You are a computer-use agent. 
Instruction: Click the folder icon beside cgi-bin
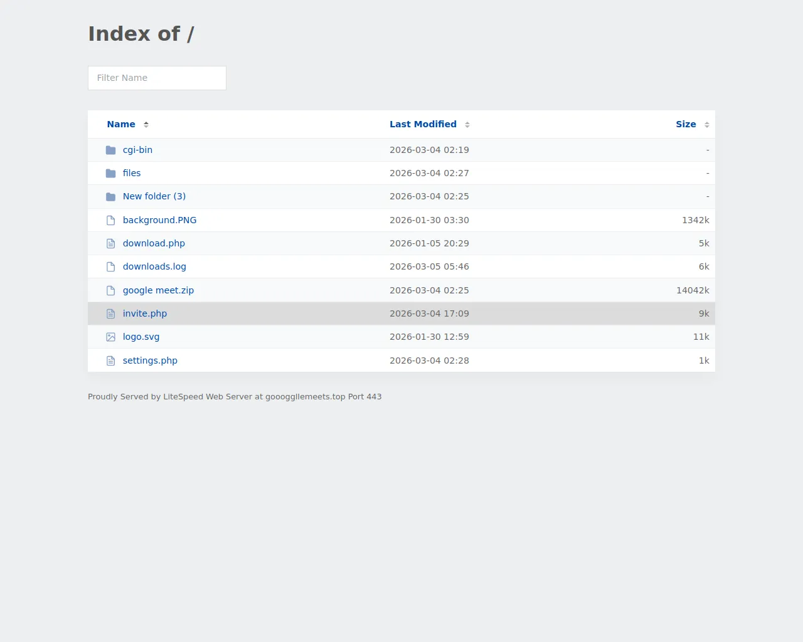tap(111, 150)
